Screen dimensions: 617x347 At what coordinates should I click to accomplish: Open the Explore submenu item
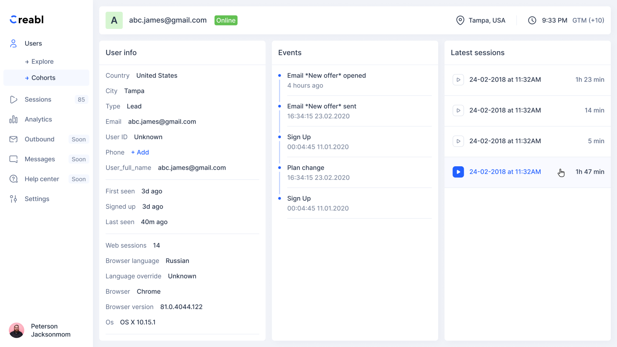point(42,62)
